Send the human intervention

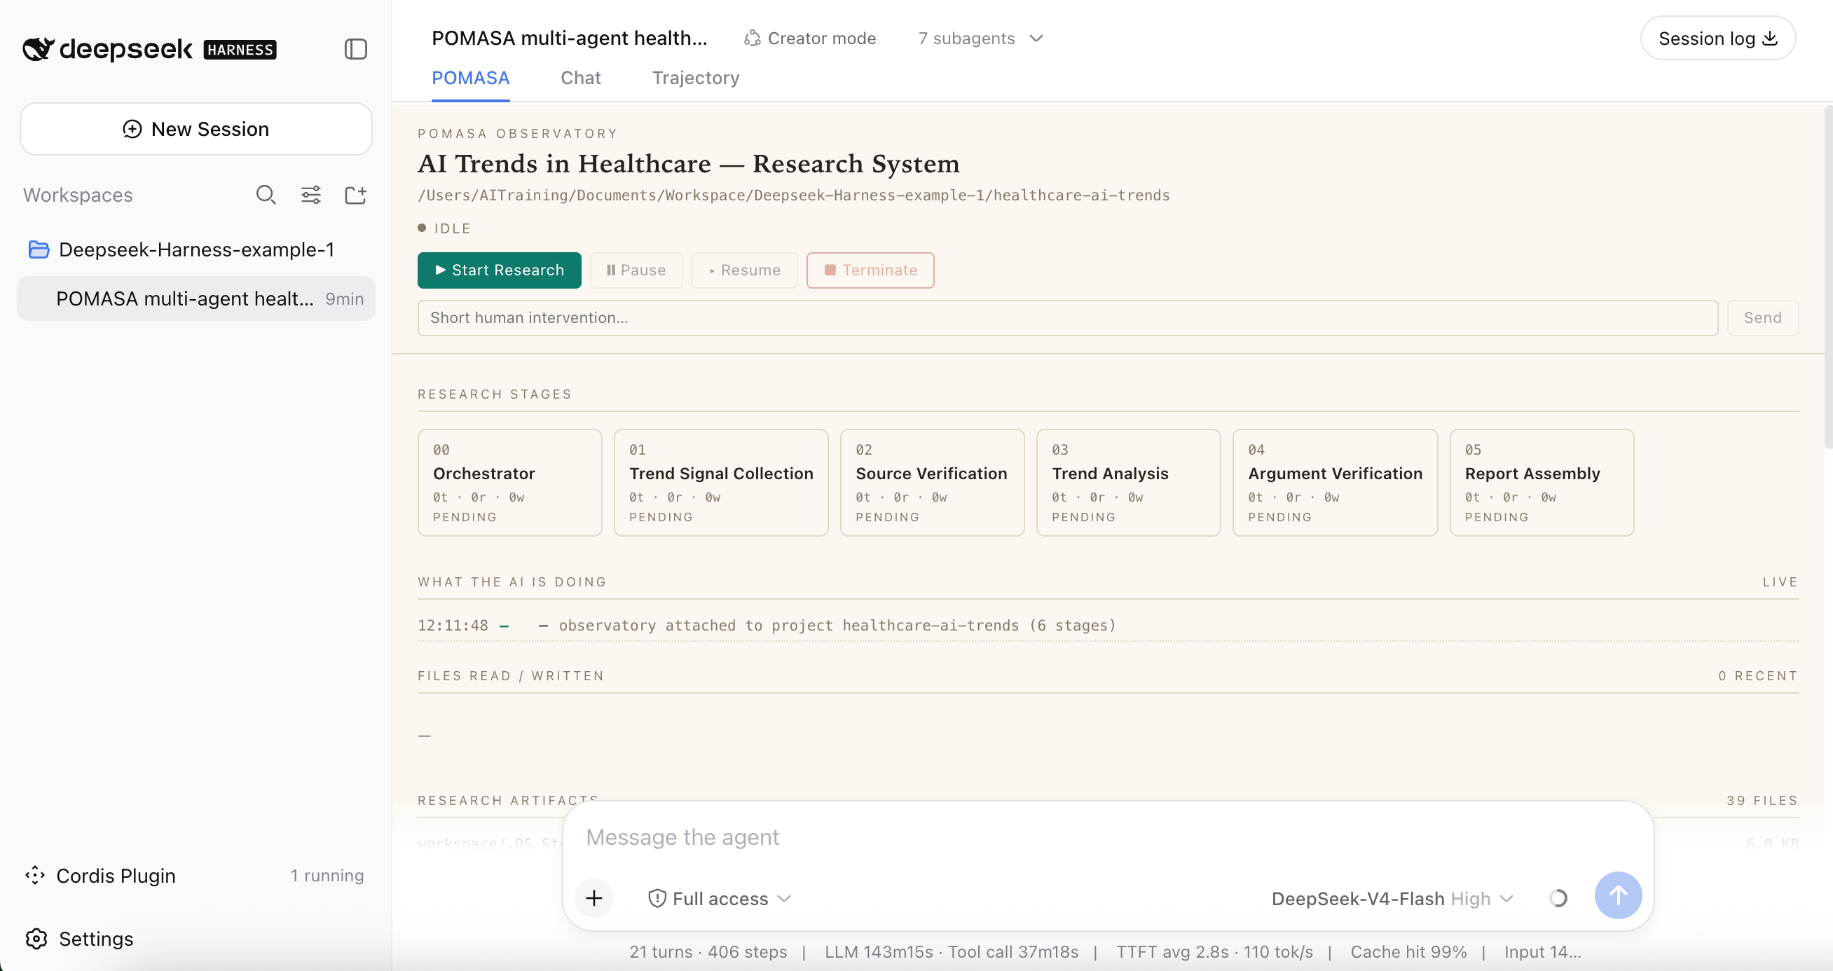[1762, 318]
